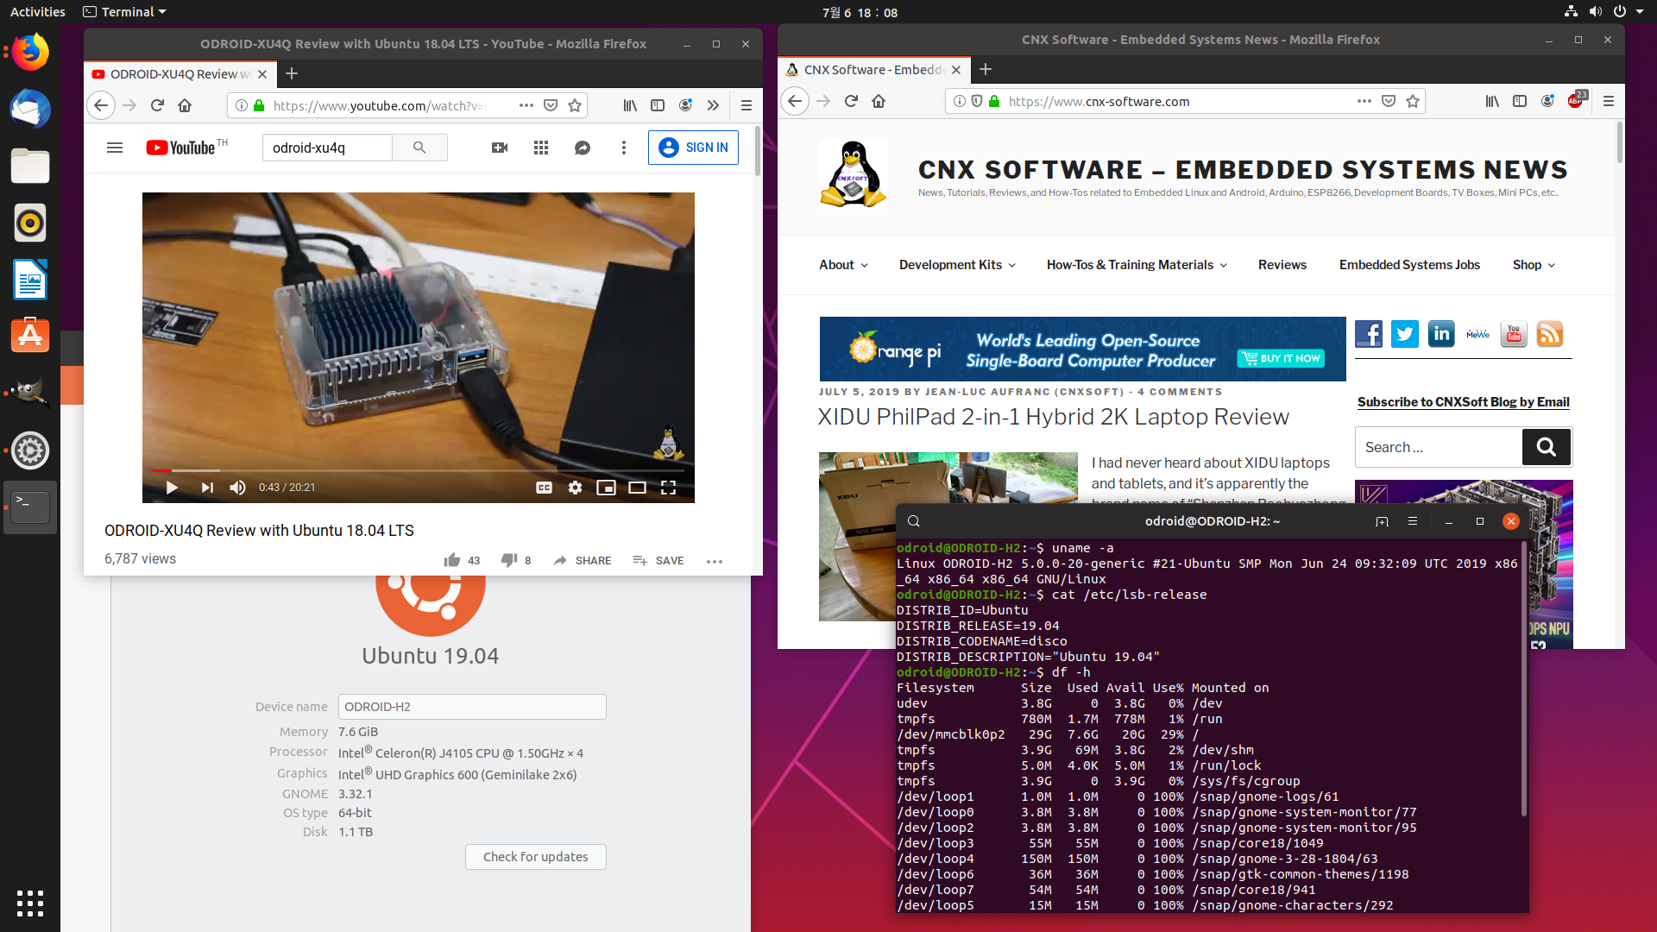Open Firefox from the Ubuntu dock
Screen dimensions: 1657x932
30,53
